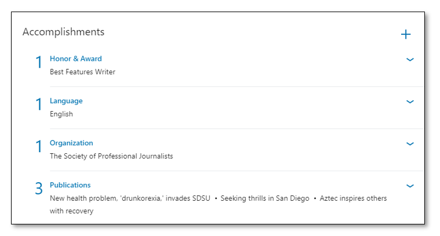Select the English language entry
Screen dimensions: 440x236
pyautogui.click(x=61, y=114)
